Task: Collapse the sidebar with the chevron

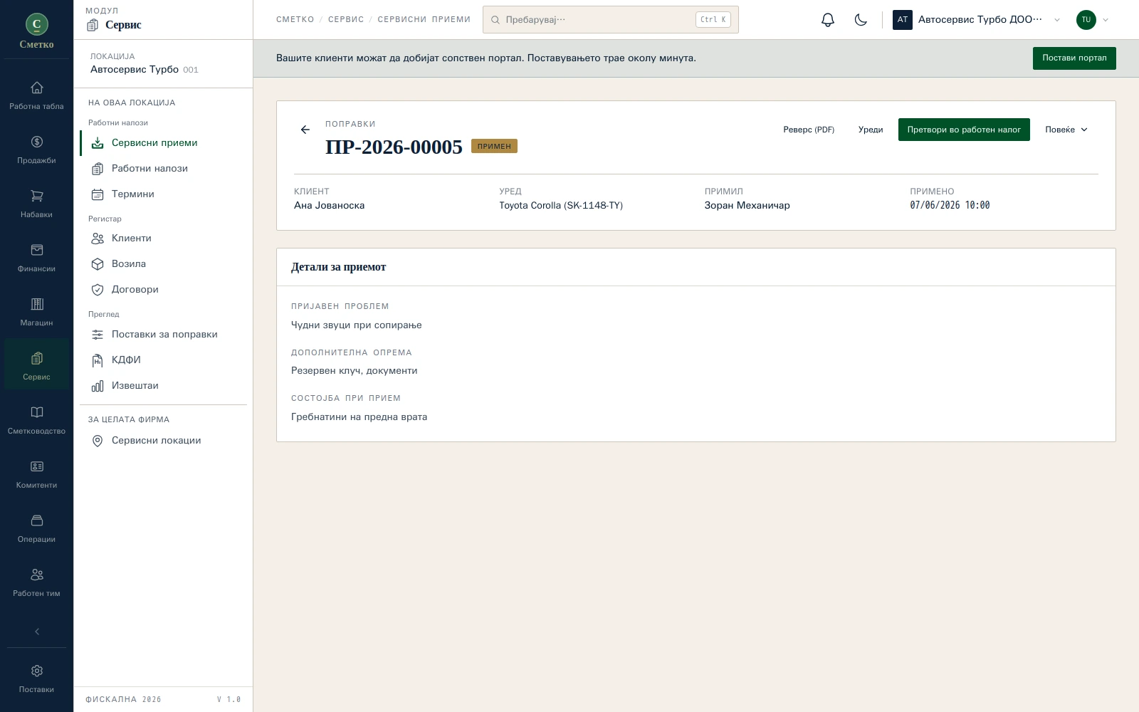Action: [36, 632]
